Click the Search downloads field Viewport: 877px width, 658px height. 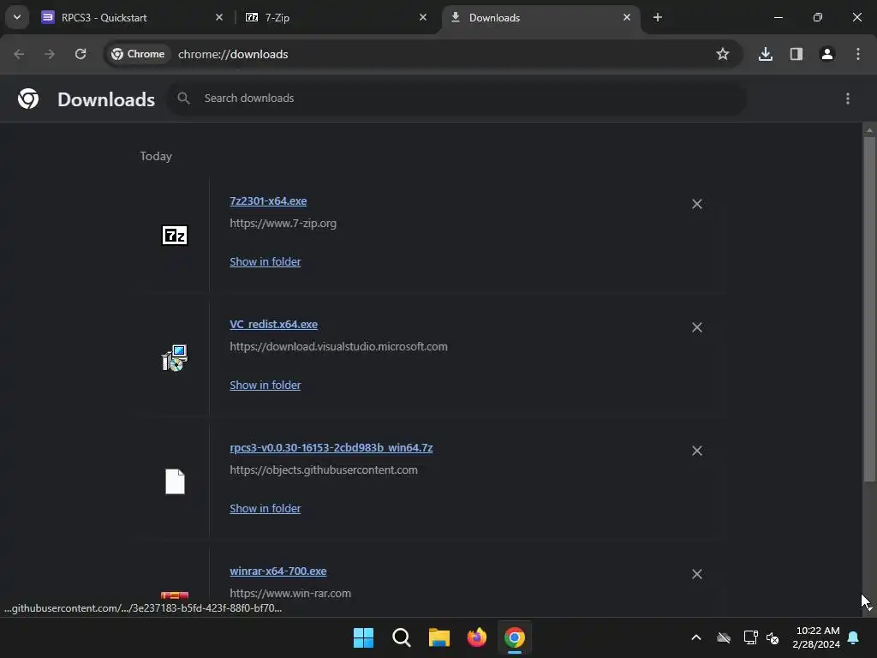[457, 99]
